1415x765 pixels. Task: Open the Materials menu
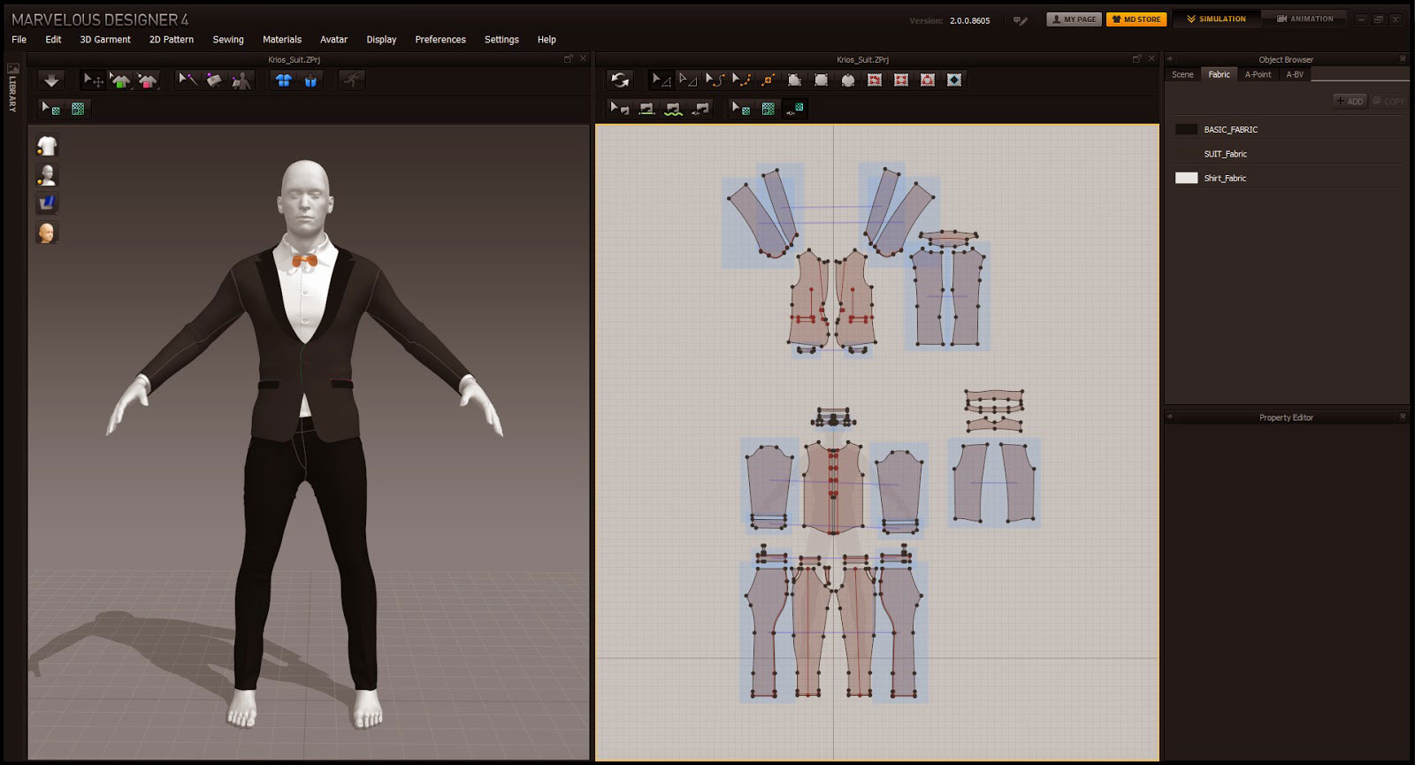point(281,40)
